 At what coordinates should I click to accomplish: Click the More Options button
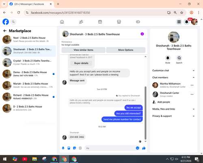pos(126,50)
